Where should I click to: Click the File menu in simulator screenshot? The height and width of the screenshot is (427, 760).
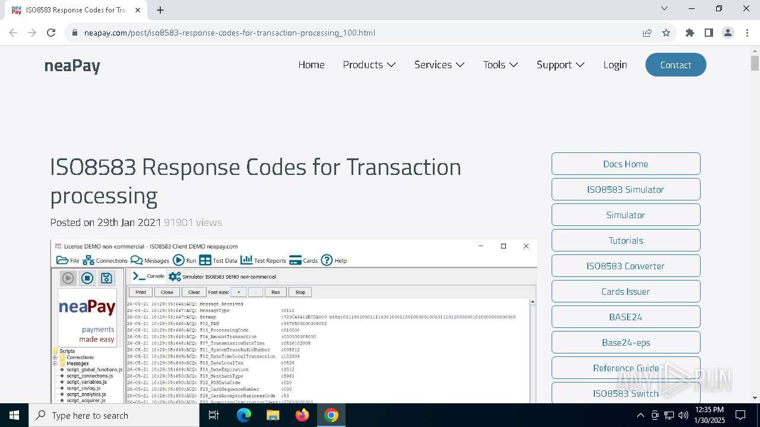click(x=68, y=260)
